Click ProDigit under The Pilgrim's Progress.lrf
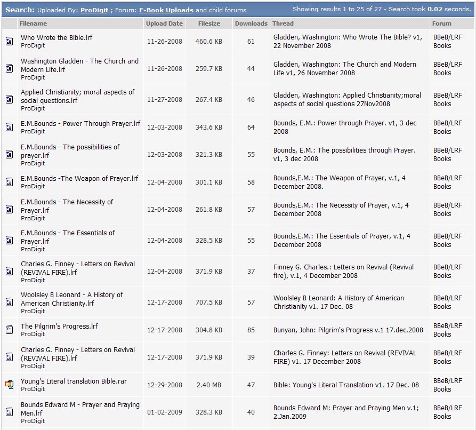The height and width of the screenshot is (430, 476). point(33,334)
